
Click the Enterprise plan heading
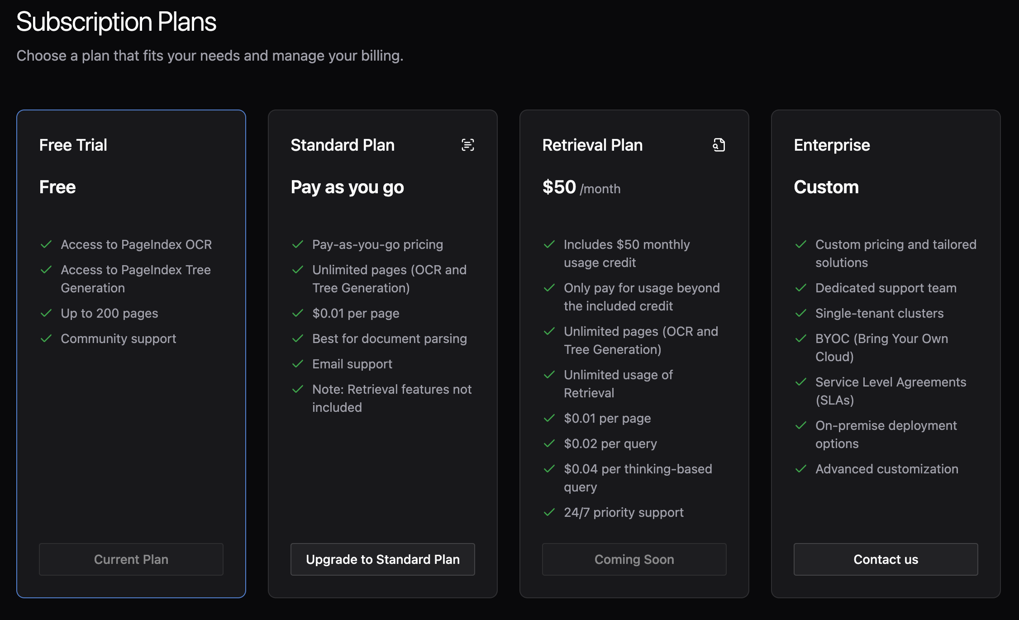[x=832, y=145]
